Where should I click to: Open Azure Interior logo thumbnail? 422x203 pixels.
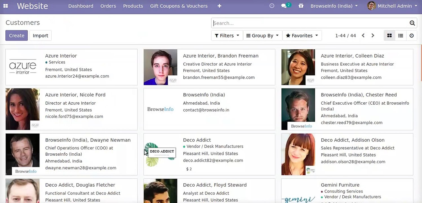[23, 67]
